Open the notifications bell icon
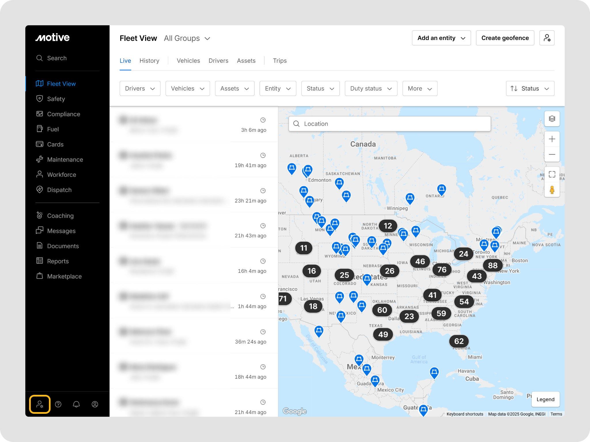This screenshot has height=442, width=590. pos(76,404)
